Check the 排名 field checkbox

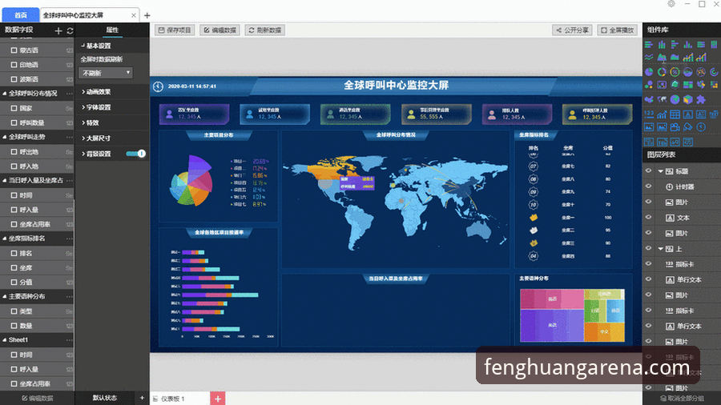14,253
